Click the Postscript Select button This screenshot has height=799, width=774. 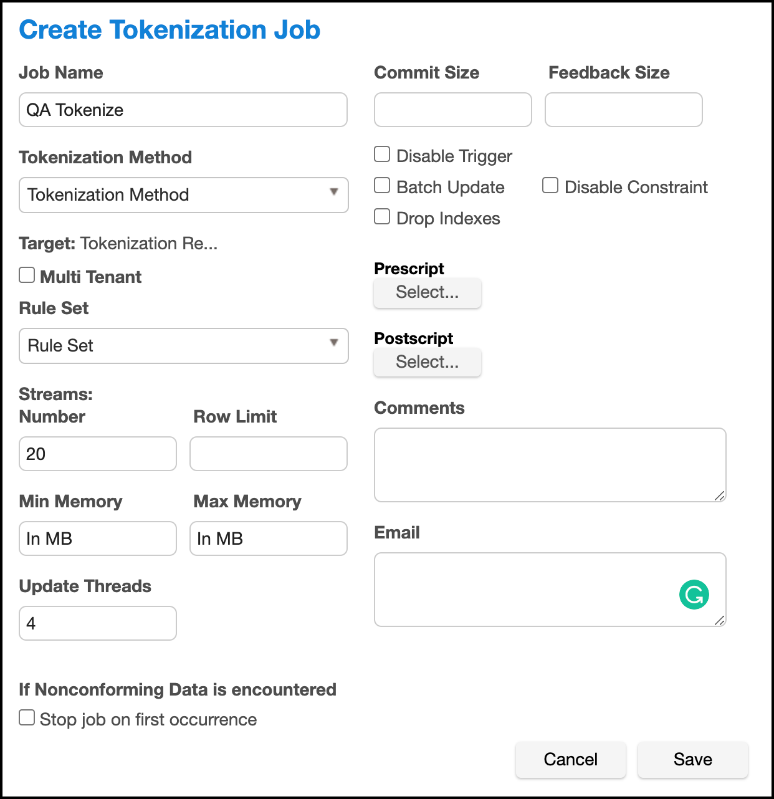pos(428,362)
